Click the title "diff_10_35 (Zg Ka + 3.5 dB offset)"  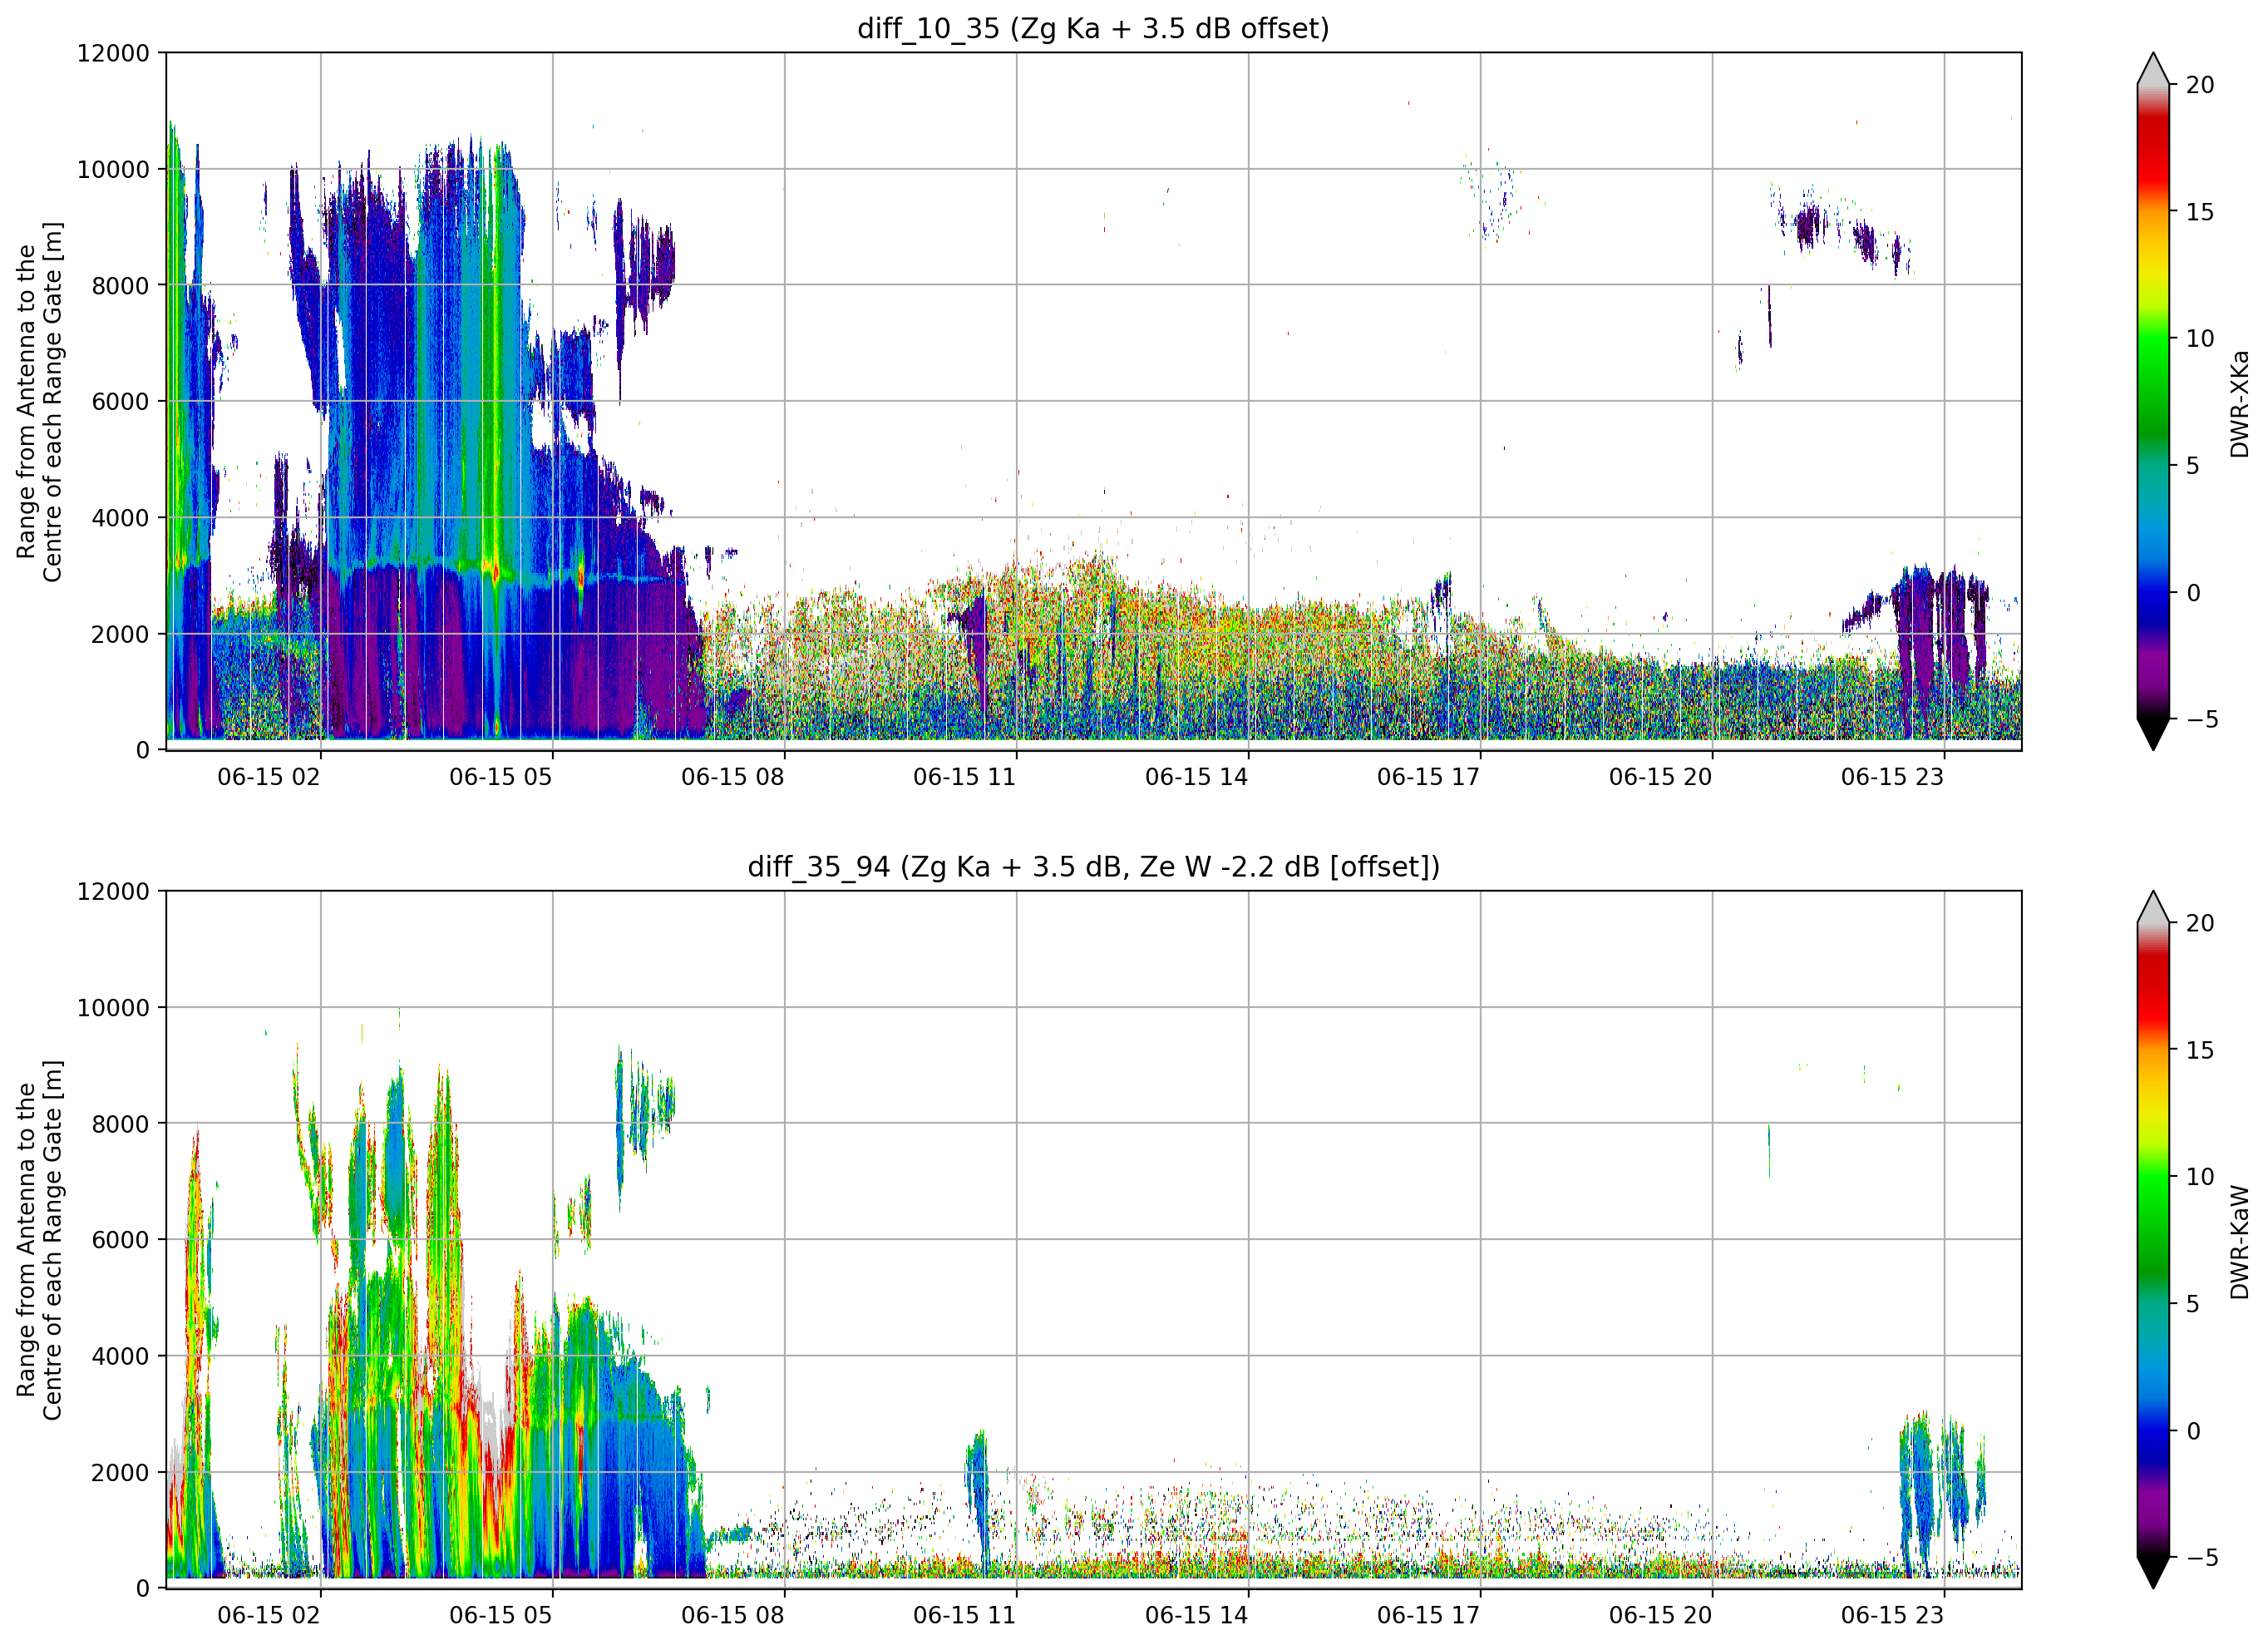coord(1093,28)
